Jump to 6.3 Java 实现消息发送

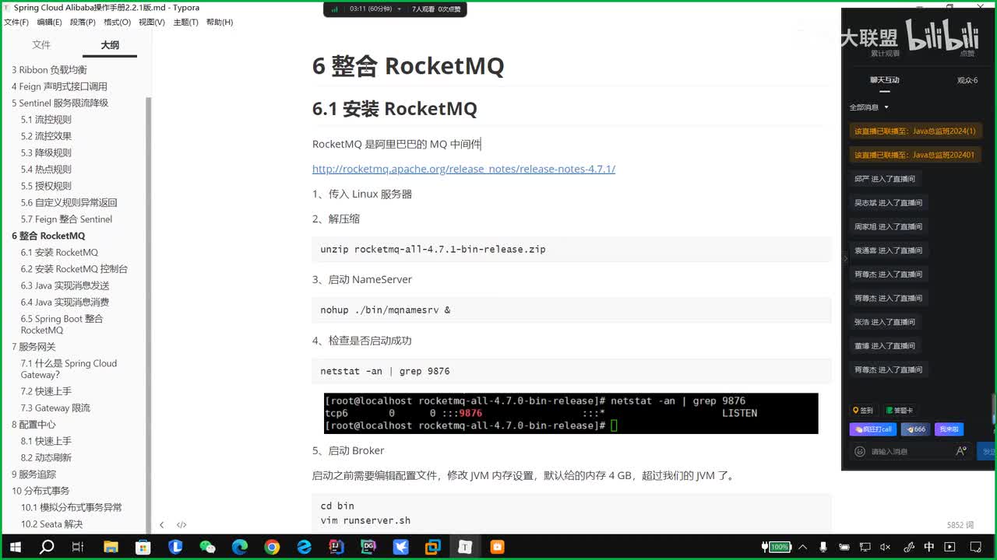65,285
